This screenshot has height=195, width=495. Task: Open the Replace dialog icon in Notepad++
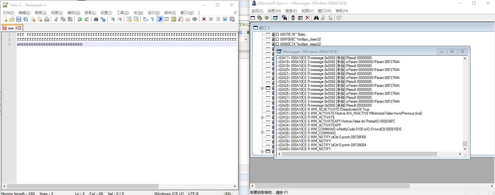pos(103,19)
